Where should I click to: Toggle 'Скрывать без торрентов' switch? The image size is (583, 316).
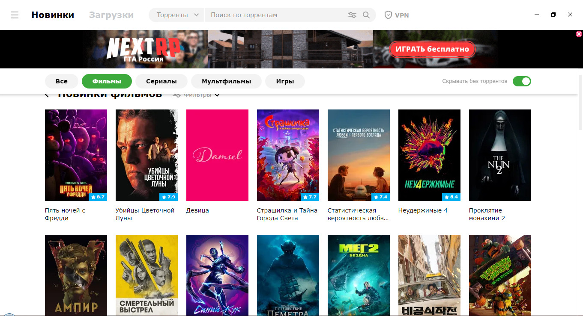point(522,81)
